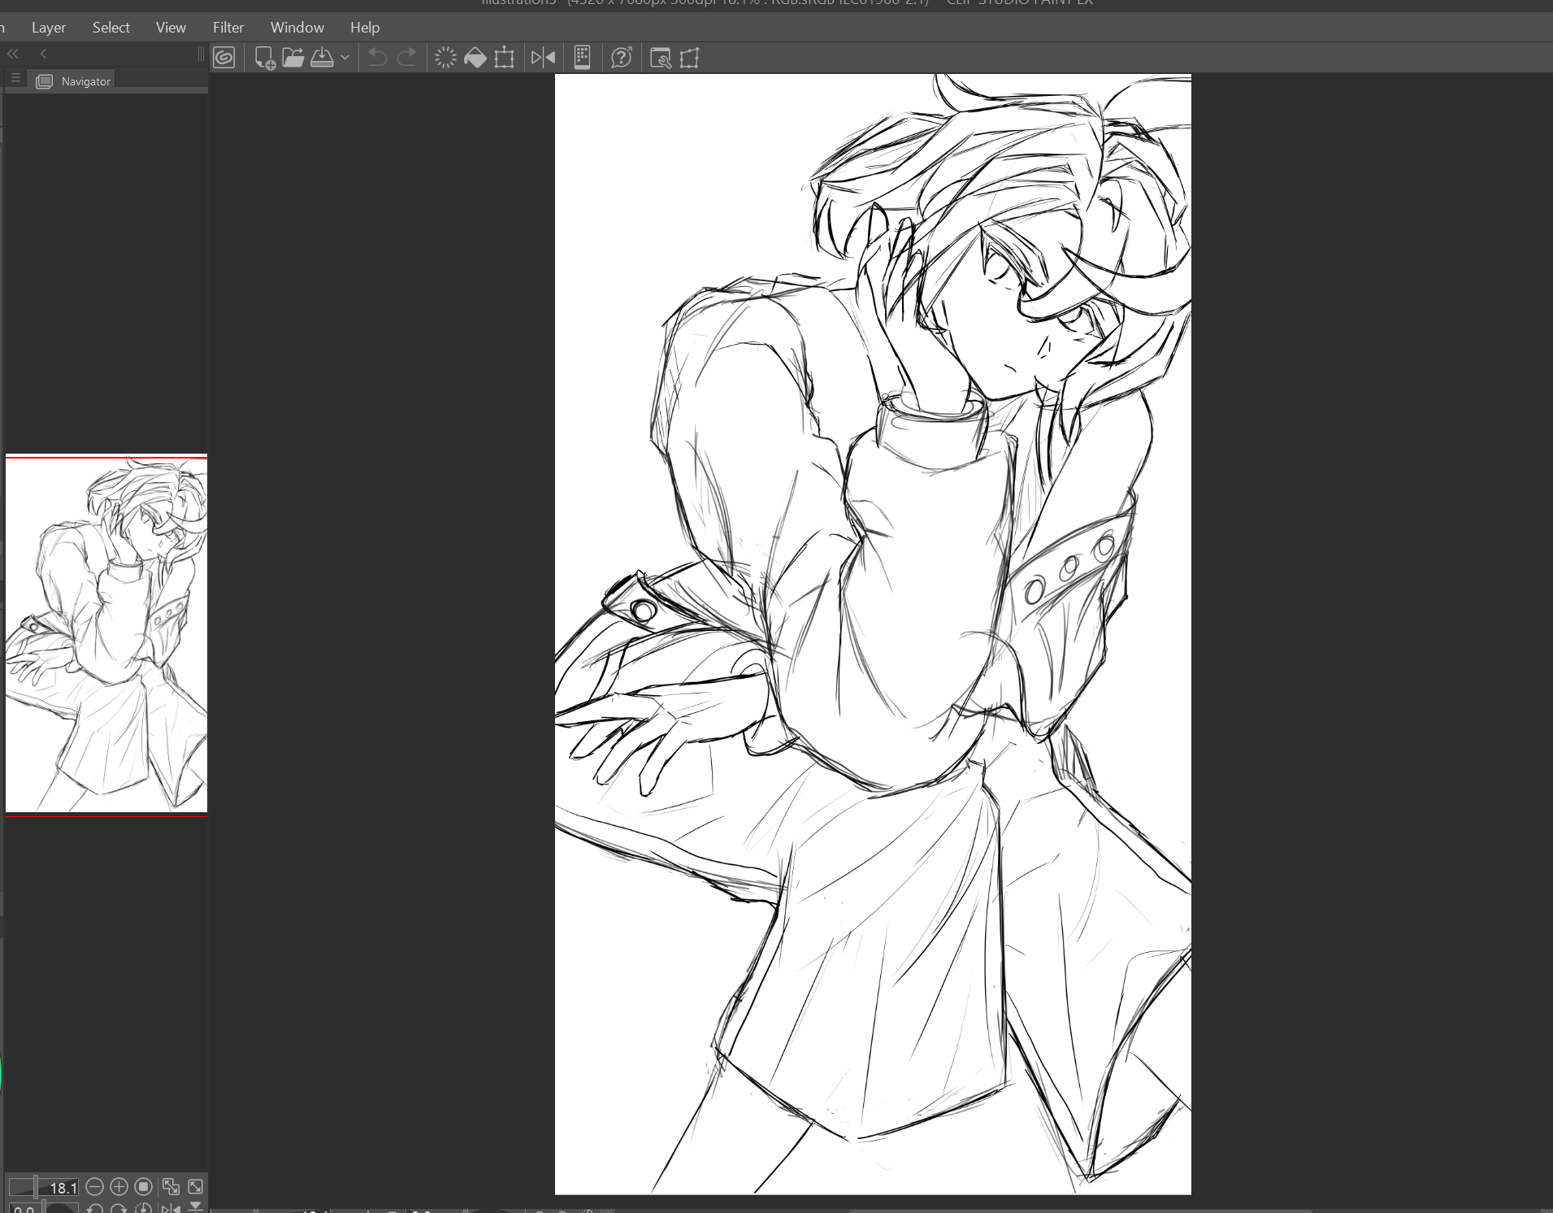Open the Layer menu
The image size is (1553, 1213).
click(x=49, y=28)
